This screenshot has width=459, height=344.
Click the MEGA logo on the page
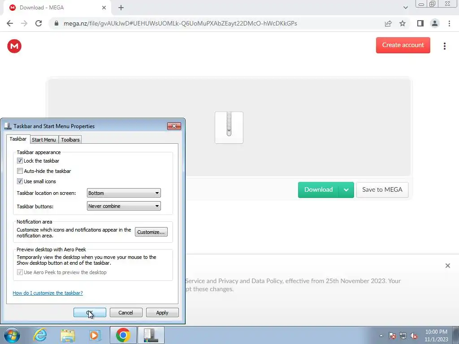point(14,46)
